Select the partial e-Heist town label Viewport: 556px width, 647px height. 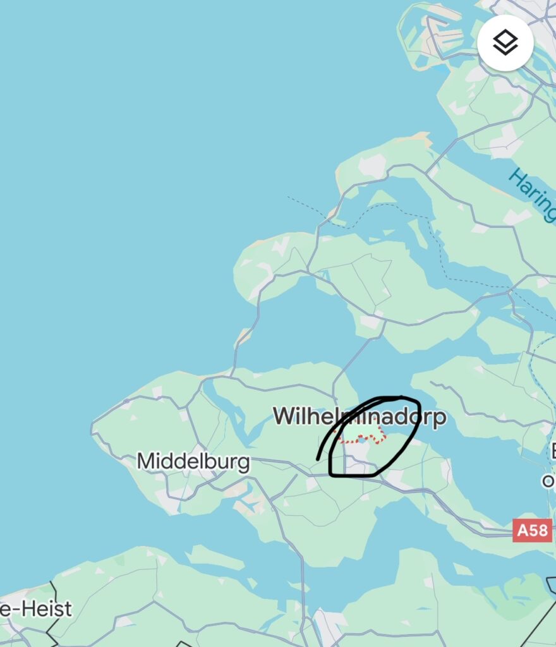coord(36,608)
